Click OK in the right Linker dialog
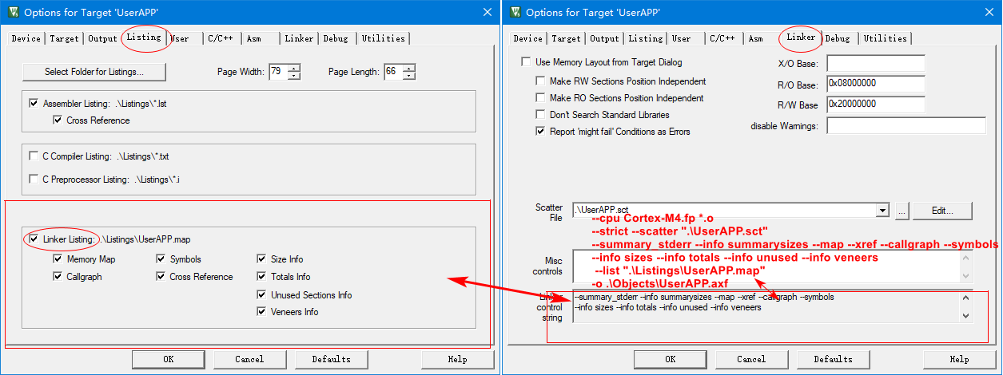Image resolution: width=1003 pixels, height=375 pixels. coord(670,359)
